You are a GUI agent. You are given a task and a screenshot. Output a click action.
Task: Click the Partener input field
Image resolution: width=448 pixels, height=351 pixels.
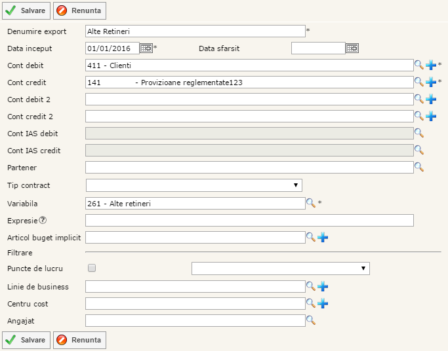[249, 168]
